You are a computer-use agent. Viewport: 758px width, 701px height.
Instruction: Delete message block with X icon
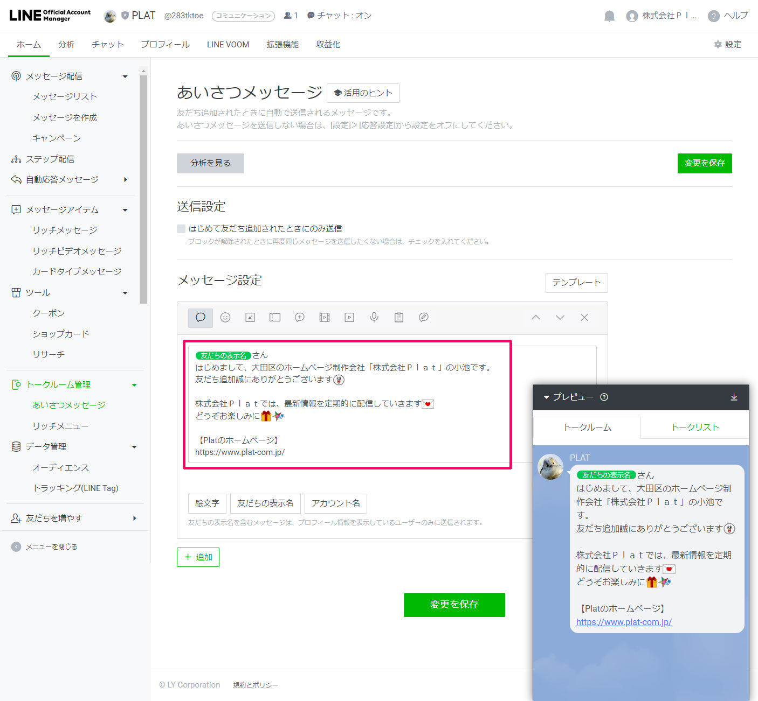[x=584, y=318]
